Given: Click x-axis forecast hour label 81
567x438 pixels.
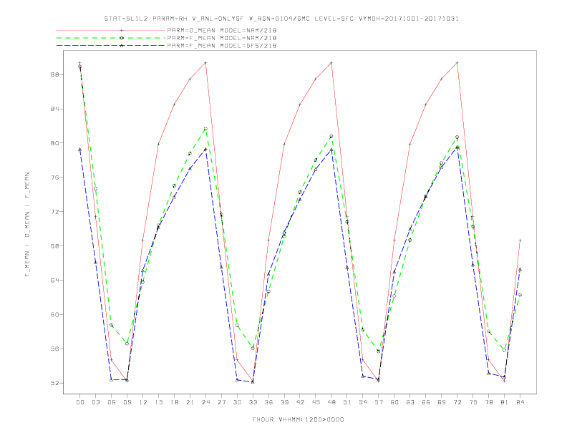Looking at the screenshot, I should pos(505,402).
